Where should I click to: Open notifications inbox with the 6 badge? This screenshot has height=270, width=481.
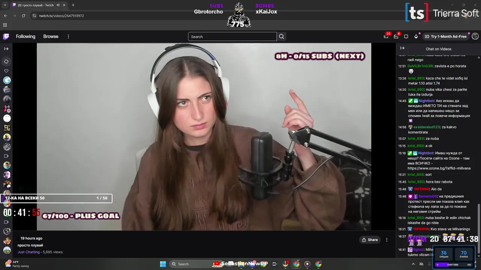pos(396,36)
